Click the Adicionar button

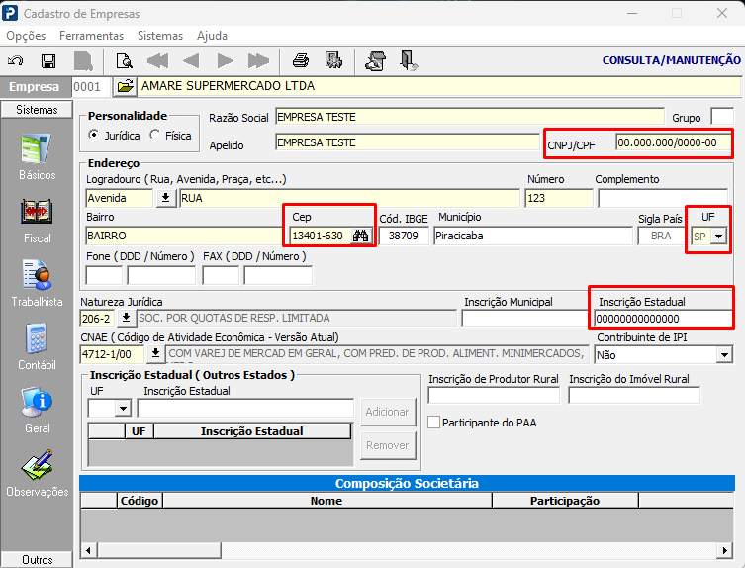(388, 412)
